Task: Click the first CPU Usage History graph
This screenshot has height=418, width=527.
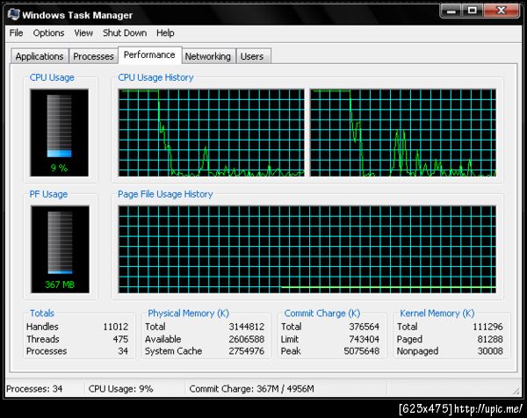Action: pyautogui.click(x=212, y=133)
